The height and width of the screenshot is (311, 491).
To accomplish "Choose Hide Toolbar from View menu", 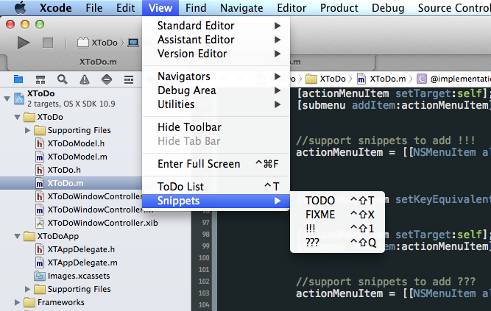I will 216,127.
